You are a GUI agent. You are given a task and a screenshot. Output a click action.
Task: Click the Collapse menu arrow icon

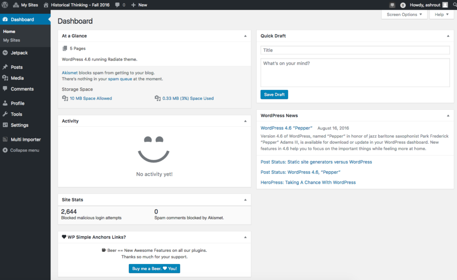click(x=5, y=150)
